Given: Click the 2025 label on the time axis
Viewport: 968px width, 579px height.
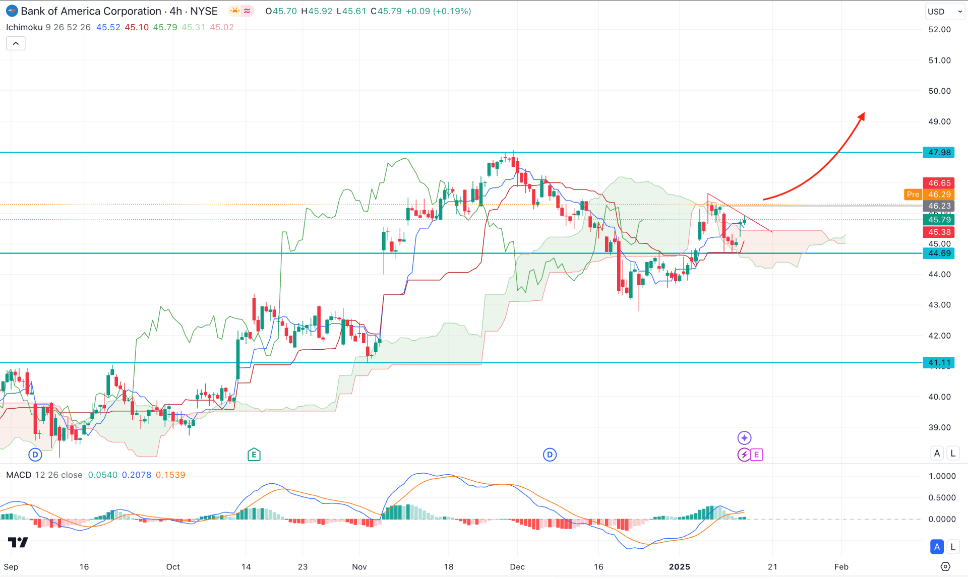Looking at the screenshot, I should pyautogui.click(x=679, y=567).
